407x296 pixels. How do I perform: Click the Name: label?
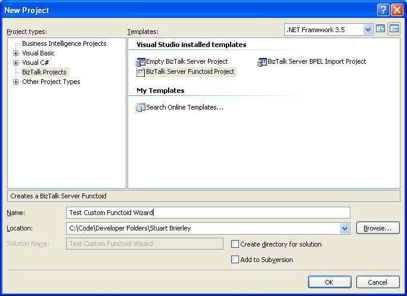pyautogui.click(x=16, y=213)
